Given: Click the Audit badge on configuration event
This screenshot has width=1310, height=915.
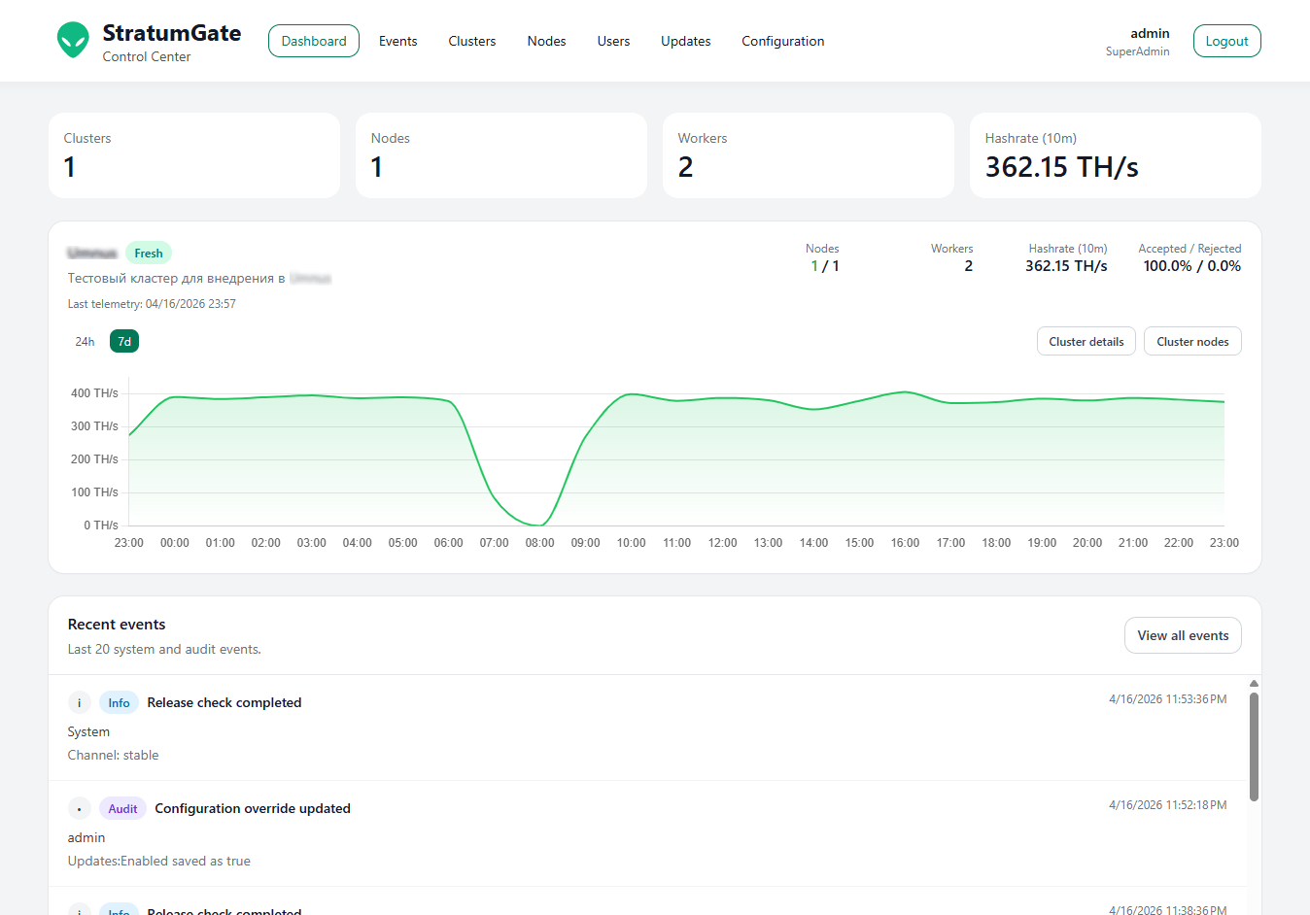Looking at the screenshot, I should pos(122,808).
